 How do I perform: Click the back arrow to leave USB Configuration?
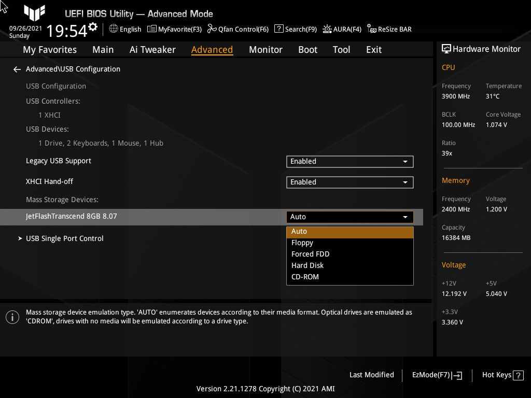pyautogui.click(x=17, y=68)
